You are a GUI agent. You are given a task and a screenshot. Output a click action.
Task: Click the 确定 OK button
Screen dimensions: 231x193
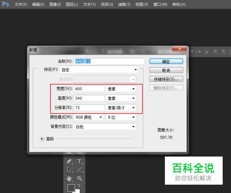pyautogui.click(x=166, y=61)
